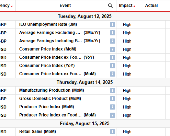The width and height of the screenshot is (170, 136).
Task: Open info icon for Producer Price Index (MoM)
Action: [x=112, y=107]
